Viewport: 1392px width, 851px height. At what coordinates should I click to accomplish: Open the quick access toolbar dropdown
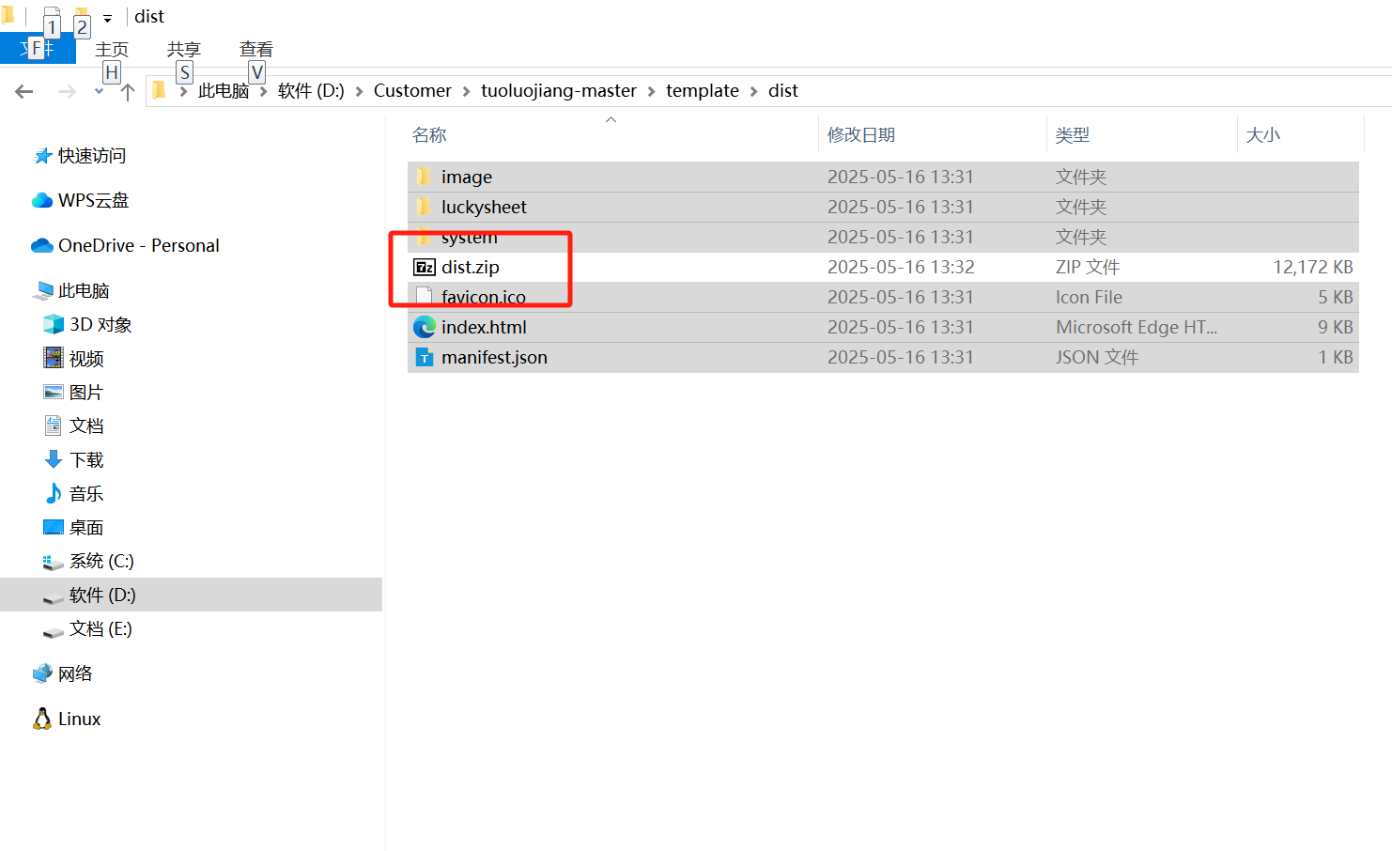[107, 18]
